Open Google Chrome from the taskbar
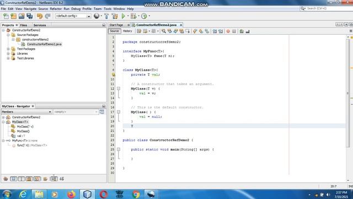The width and height of the screenshot is (353, 199). [x=136, y=194]
